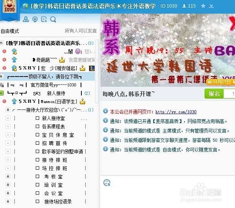Image resolution: width=235 pixels, height=208 pixels.
Task: Expand the 新人接待室 sub-channel node
Action: point(8,118)
